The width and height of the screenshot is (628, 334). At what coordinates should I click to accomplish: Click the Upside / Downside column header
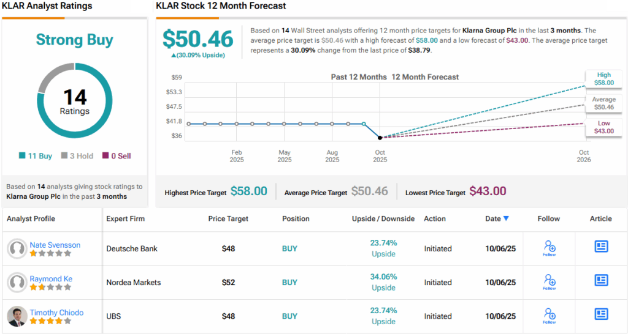point(383,218)
